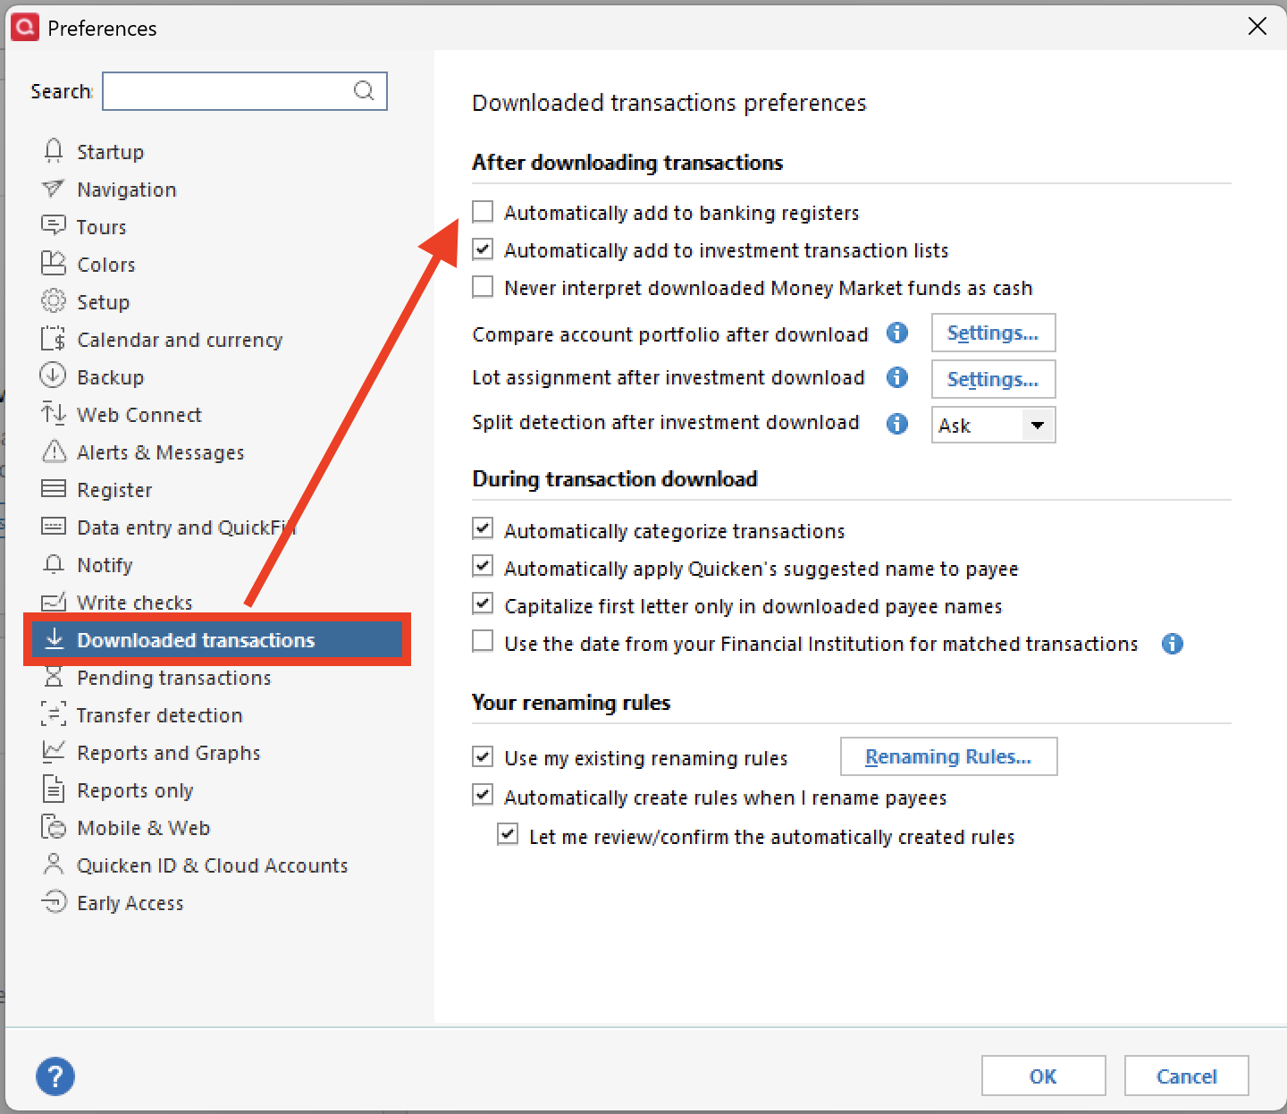Confirm preferences with OK
The image size is (1287, 1114).
coord(1043,1076)
